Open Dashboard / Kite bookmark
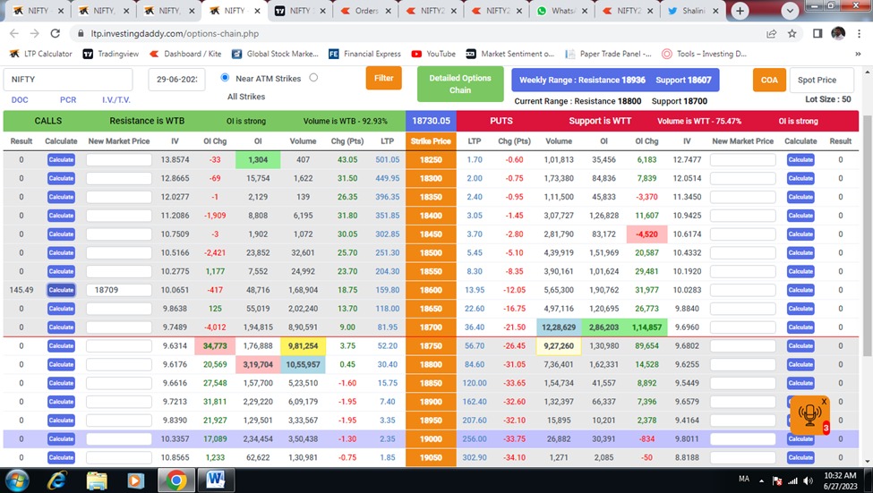 184,54
